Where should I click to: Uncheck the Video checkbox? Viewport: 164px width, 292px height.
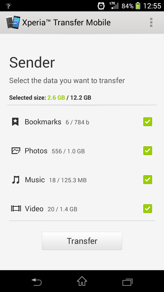click(x=148, y=209)
